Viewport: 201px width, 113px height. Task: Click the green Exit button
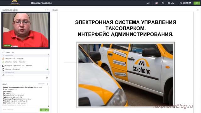(197, 3)
